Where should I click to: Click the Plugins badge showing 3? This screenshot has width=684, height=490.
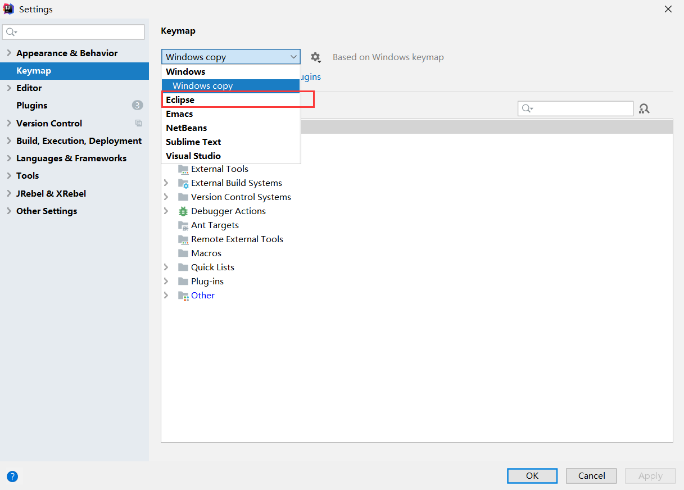click(x=137, y=105)
